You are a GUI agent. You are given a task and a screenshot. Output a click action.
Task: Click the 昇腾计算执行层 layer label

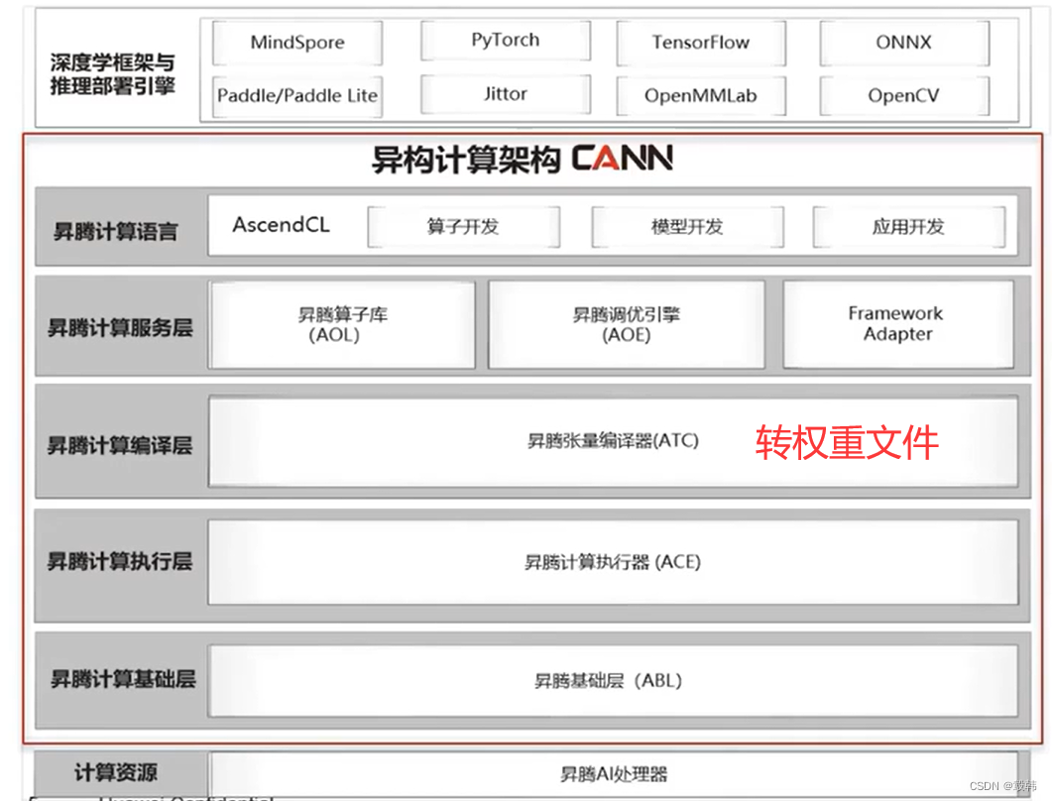click(x=119, y=561)
